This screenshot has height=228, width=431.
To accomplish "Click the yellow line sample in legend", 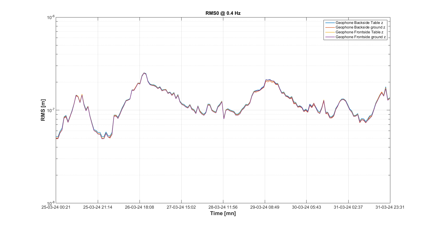I will [x=330, y=32].
